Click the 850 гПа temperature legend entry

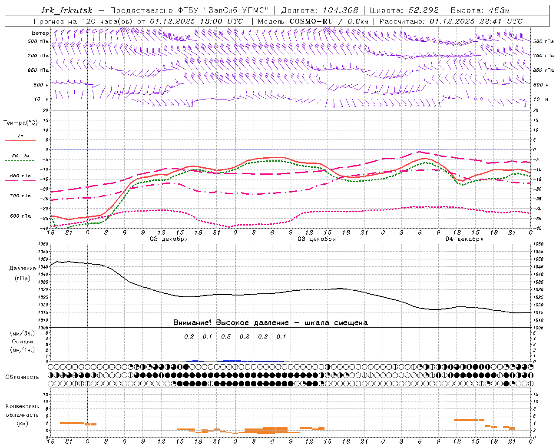tap(20, 178)
